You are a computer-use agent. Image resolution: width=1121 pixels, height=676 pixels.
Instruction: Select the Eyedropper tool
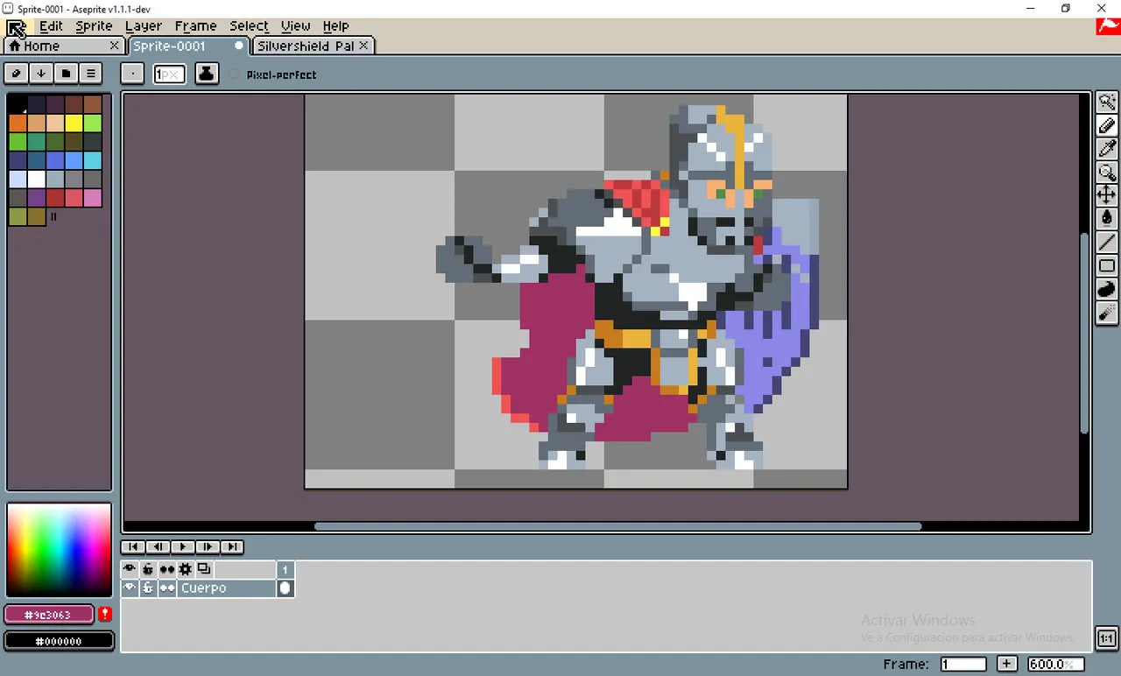[x=1107, y=149]
